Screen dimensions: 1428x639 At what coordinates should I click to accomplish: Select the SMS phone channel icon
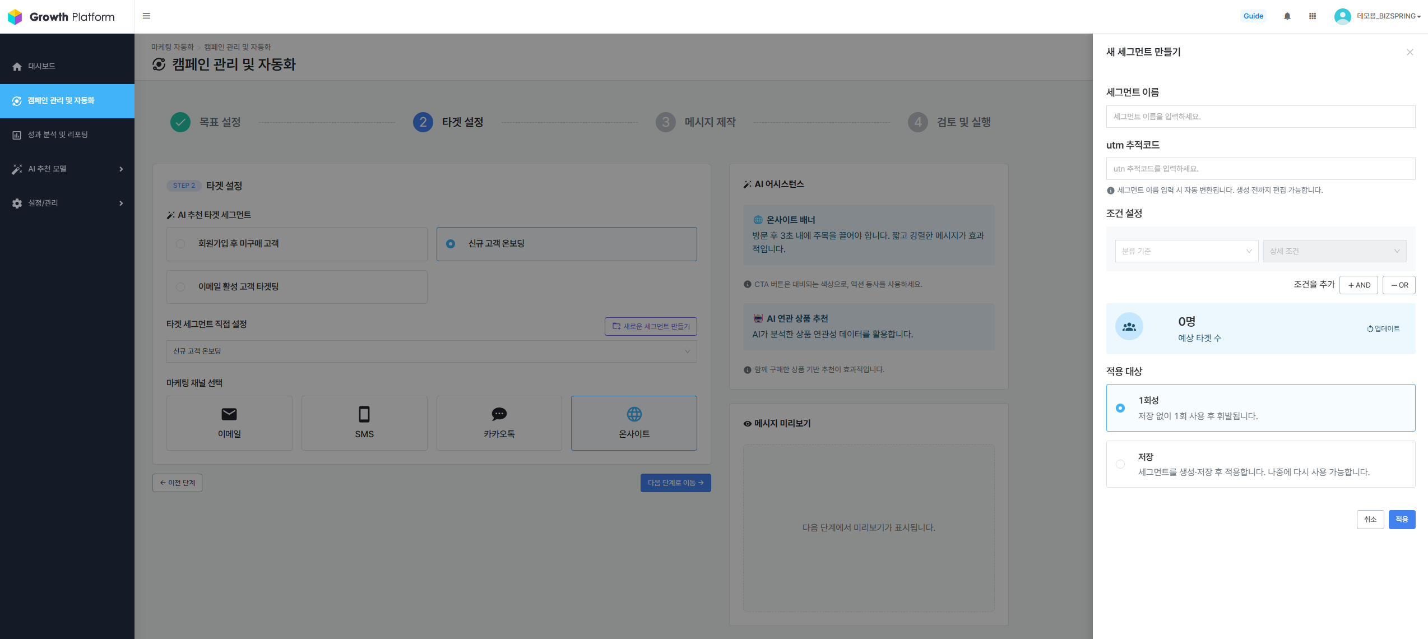coord(364,414)
